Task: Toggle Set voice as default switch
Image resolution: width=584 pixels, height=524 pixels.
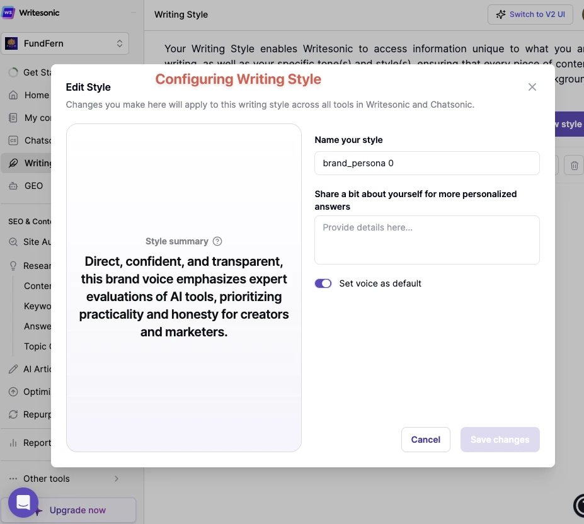Action: click(323, 283)
